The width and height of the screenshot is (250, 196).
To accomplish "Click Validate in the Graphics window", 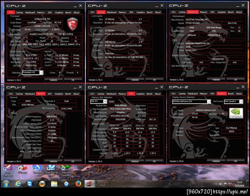I will click(216, 161).
